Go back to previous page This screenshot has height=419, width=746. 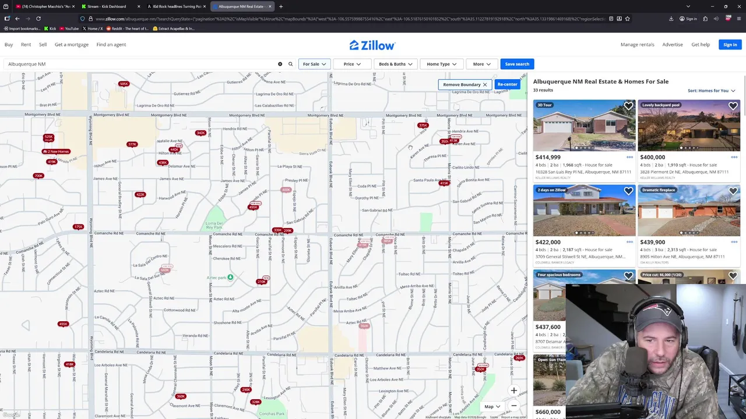(17, 19)
